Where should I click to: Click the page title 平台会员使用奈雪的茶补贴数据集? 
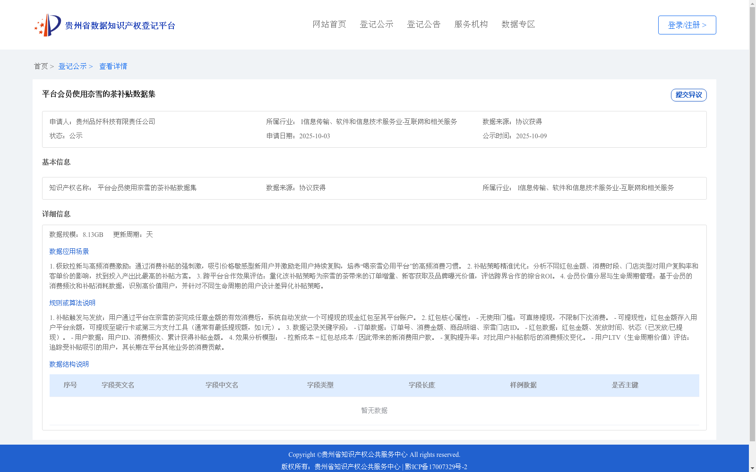[99, 94]
